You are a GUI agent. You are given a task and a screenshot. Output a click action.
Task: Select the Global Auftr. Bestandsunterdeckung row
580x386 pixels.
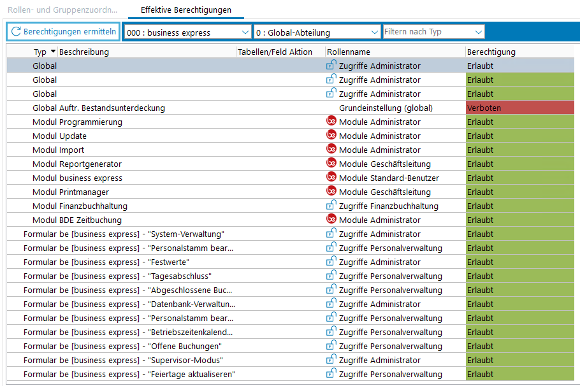(x=99, y=108)
